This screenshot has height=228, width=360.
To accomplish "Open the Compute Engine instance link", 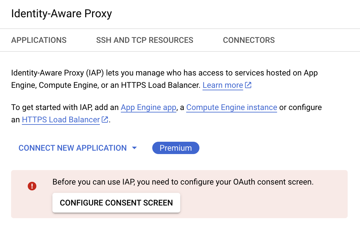I will point(232,108).
